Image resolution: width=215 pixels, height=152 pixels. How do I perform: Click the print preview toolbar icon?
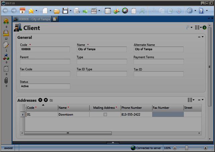point(77,11)
